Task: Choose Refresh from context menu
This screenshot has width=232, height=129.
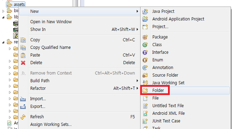Action: coord(37,117)
